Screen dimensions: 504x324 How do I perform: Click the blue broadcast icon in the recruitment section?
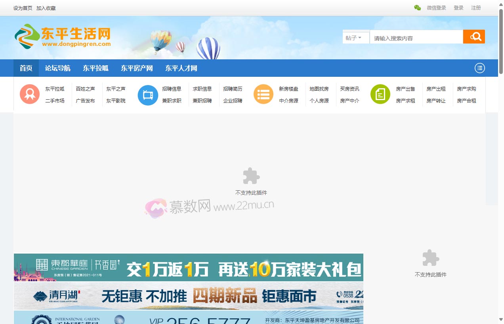click(148, 94)
